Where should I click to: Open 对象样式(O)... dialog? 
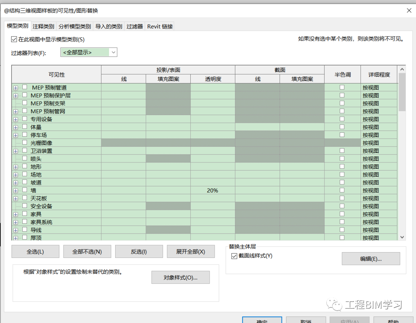(x=180, y=278)
